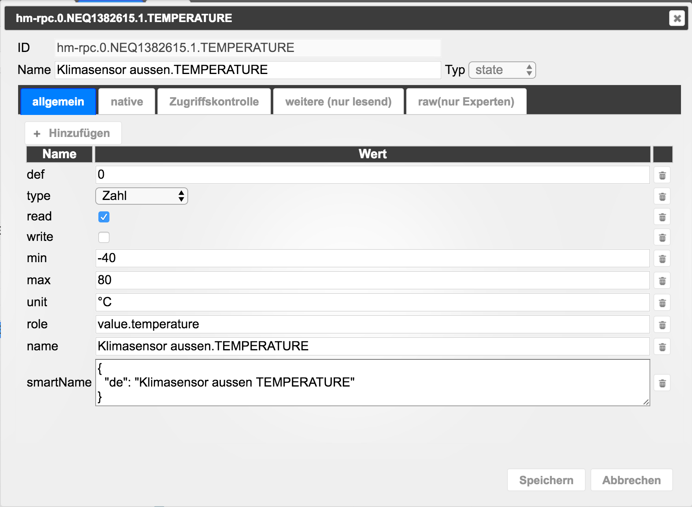Click the unit field containing °C
Image resolution: width=692 pixels, height=507 pixels.
click(372, 302)
